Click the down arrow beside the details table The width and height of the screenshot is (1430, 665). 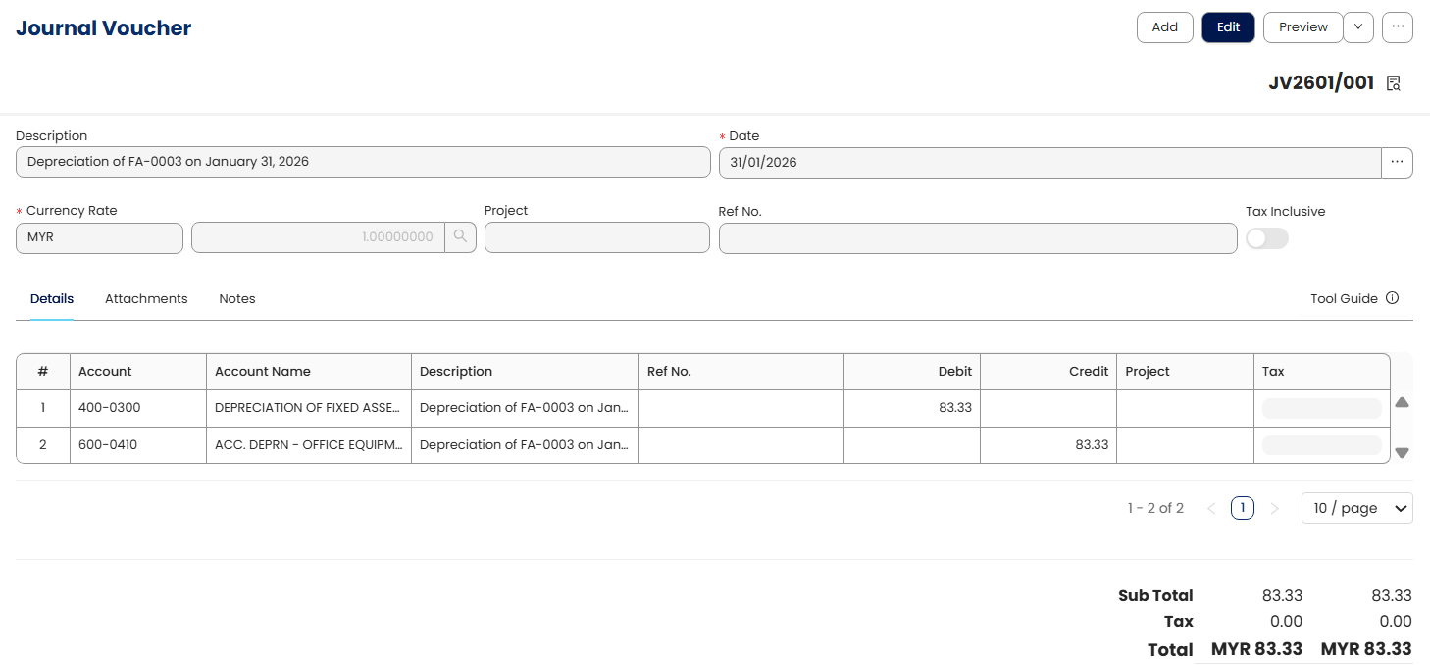click(1402, 452)
